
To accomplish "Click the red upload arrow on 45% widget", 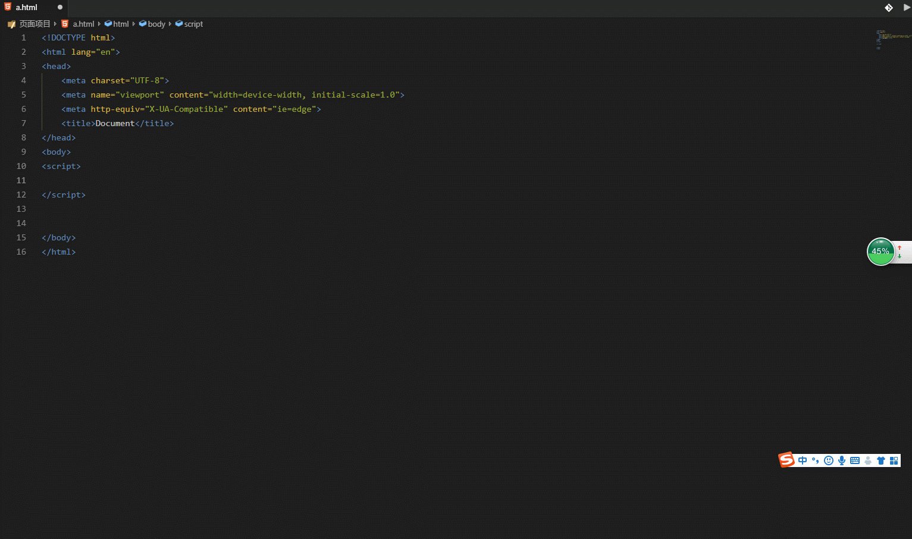I will click(x=900, y=247).
